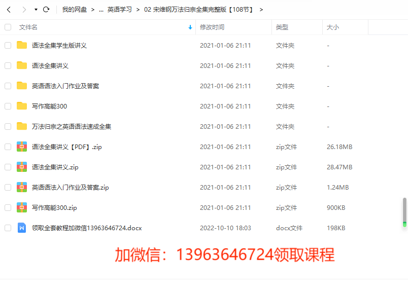Go to 英语学习 breadcrumb folder
Image resolution: width=408 pixels, height=288 pixels.
coord(120,10)
